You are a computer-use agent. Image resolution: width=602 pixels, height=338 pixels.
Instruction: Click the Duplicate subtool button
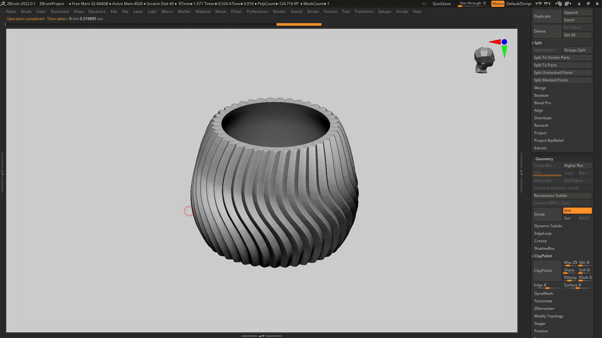tap(547, 16)
